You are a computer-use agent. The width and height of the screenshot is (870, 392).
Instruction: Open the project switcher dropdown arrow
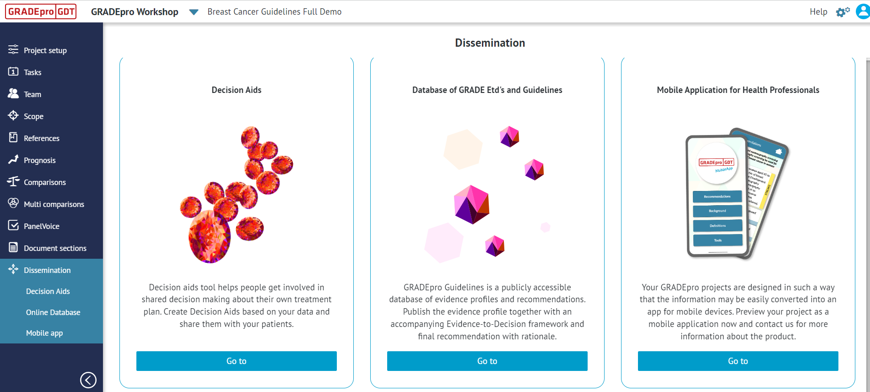pos(194,13)
